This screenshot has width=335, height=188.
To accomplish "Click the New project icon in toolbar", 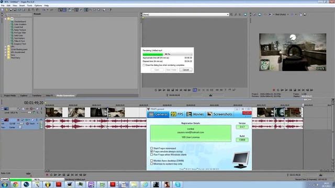I will (x=3, y=9).
